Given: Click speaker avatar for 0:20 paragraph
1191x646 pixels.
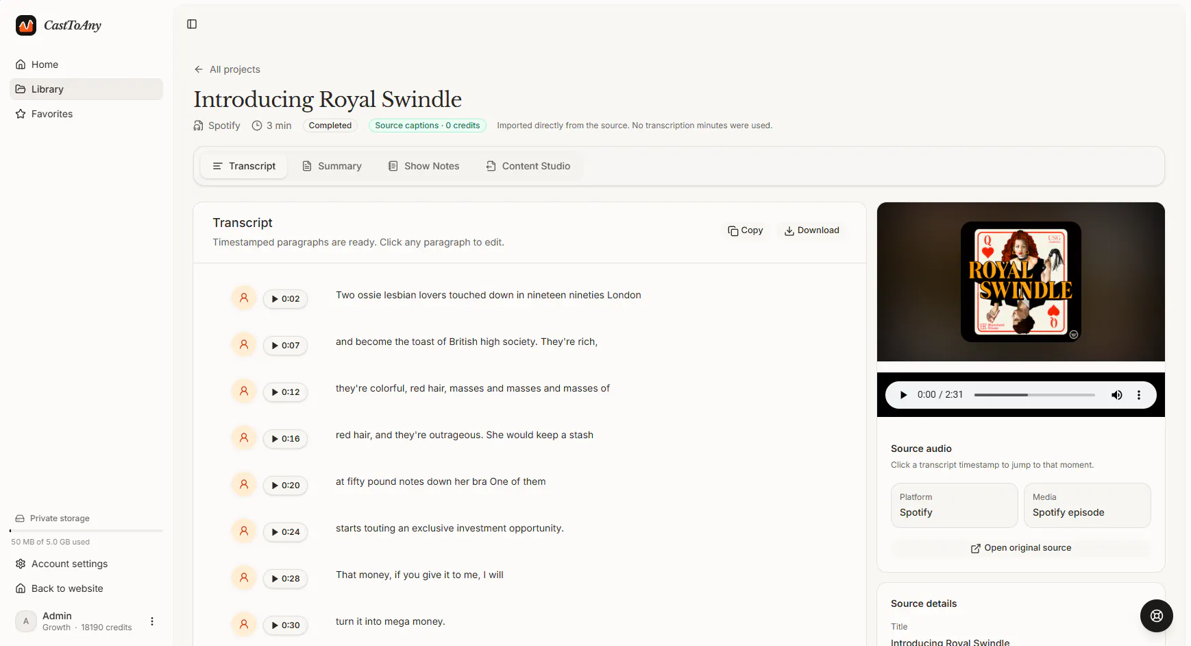Looking at the screenshot, I should tap(244, 484).
